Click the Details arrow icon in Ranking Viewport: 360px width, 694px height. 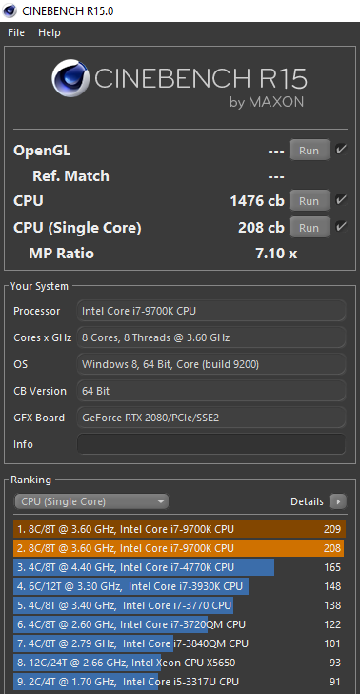(338, 501)
